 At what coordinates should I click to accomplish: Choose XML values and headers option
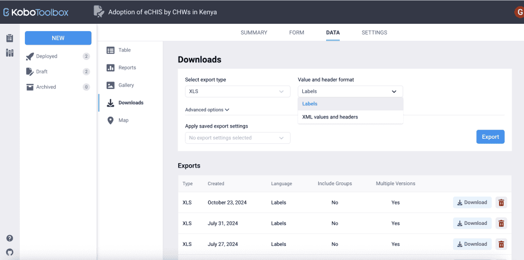coord(330,117)
